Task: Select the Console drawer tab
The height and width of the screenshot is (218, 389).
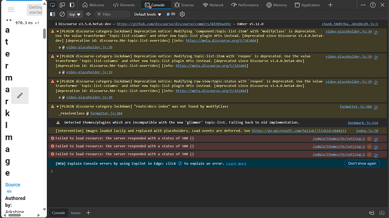Action: coord(58,213)
